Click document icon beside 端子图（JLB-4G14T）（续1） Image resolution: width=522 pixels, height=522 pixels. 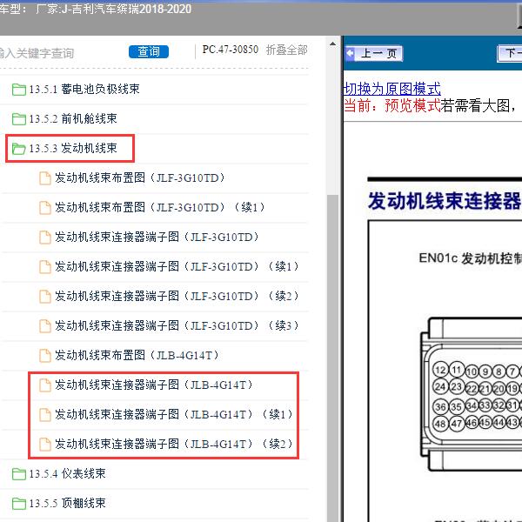coord(45,415)
